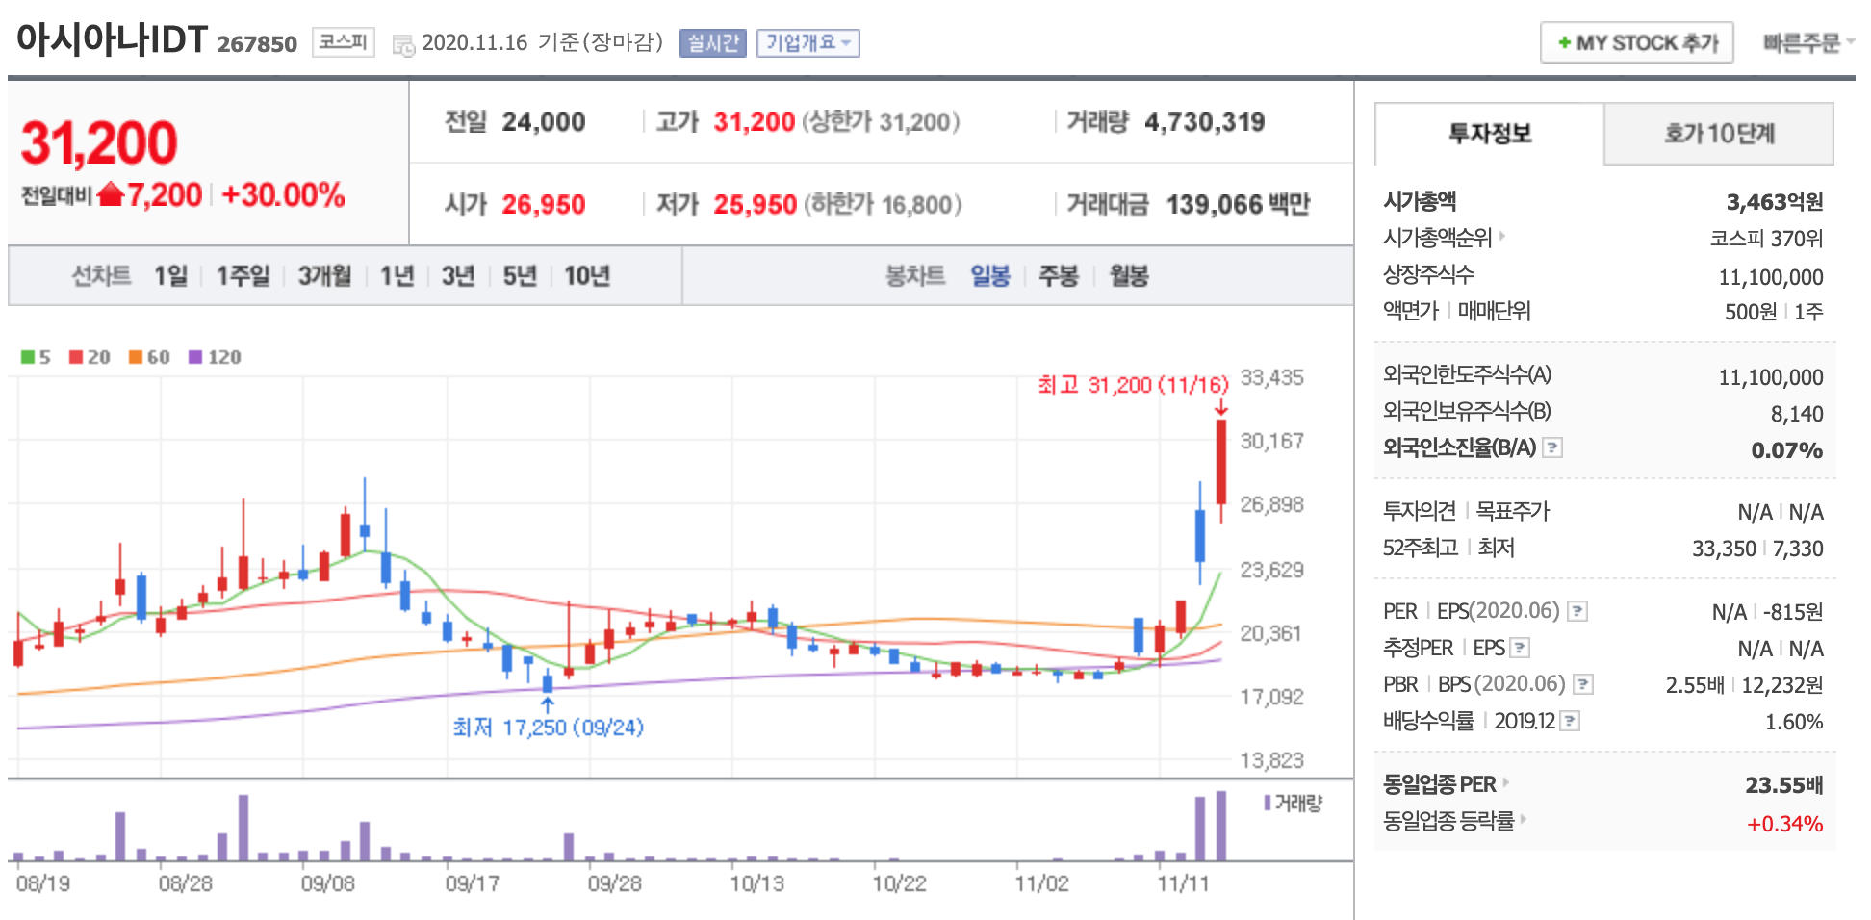The height and width of the screenshot is (920, 1871).
Task: Click the red 20-day moving average legend
Action: (x=90, y=357)
